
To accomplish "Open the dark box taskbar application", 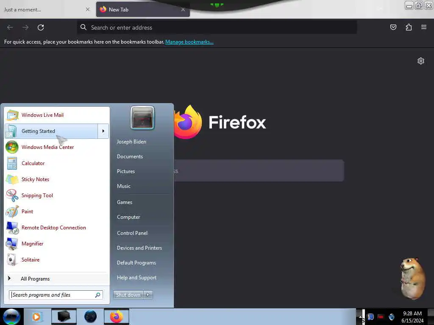I will (x=64, y=317).
